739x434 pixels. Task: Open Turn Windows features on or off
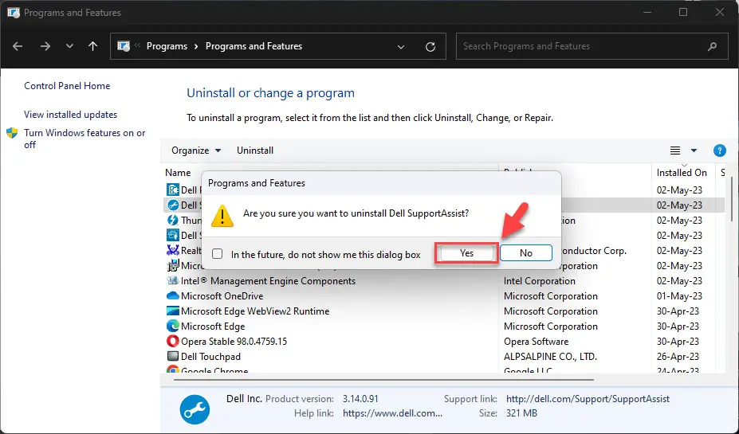pyautogui.click(x=85, y=139)
